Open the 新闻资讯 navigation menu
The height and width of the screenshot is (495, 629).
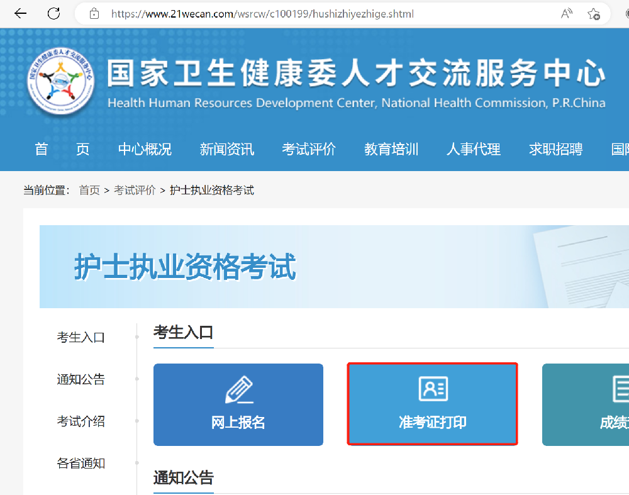coord(227,149)
